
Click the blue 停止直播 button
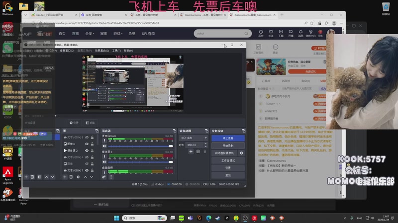pos(228,138)
